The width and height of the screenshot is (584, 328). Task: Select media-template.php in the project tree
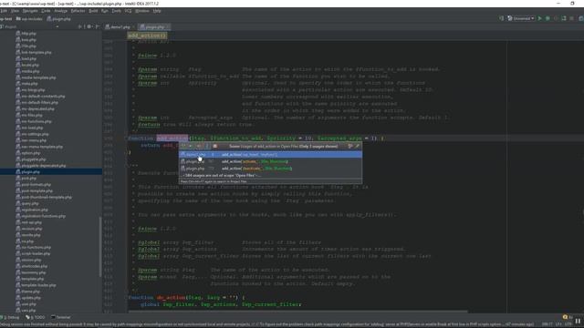[36, 77]
